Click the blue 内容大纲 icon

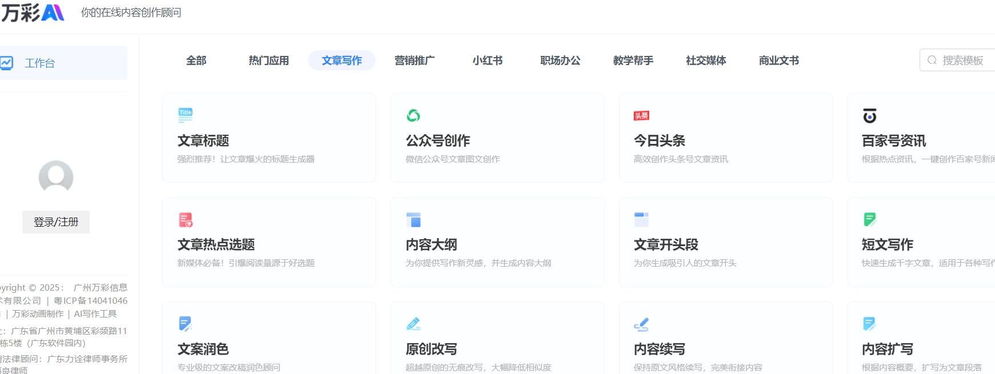point(413,220)
